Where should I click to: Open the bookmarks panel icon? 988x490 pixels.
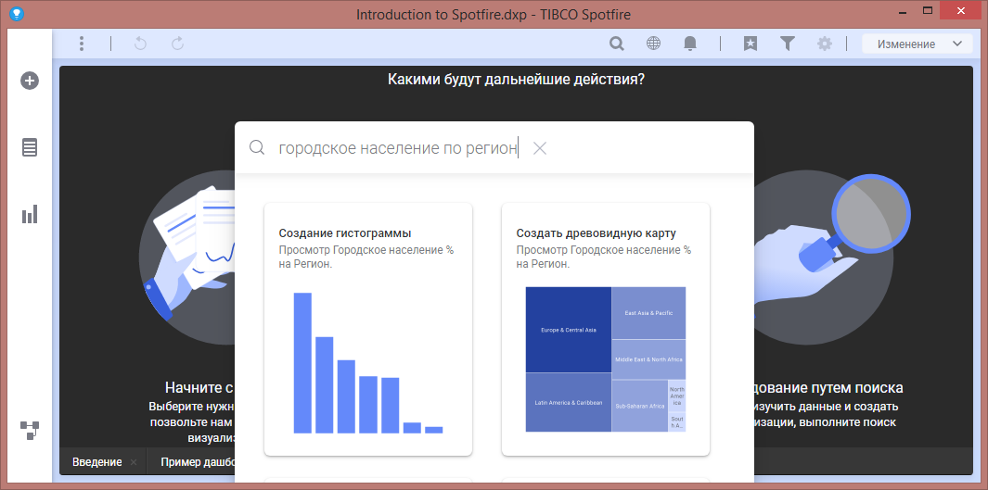coord(750,44)
